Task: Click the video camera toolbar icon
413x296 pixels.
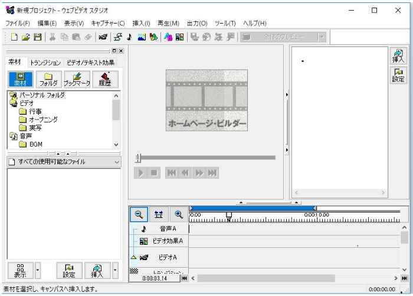Action: point(103,37)
